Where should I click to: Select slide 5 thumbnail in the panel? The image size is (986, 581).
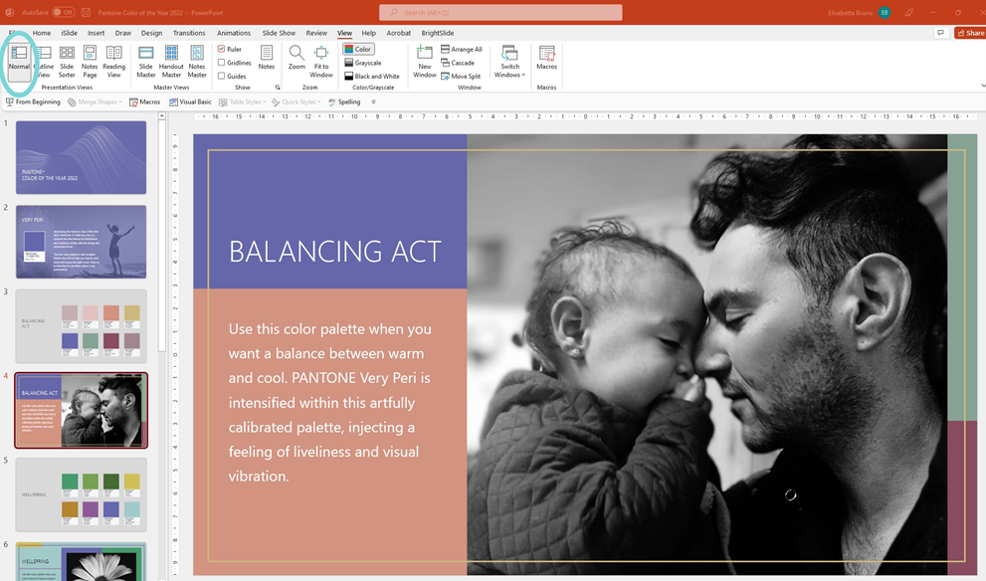pos(81,493)
